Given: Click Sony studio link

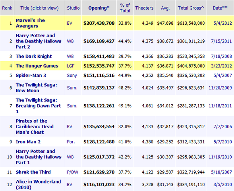Looking at the screenshot, I should (x=72, y=76).
